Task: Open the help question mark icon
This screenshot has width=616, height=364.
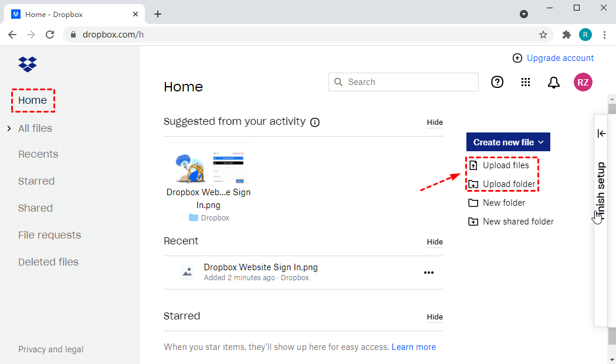Action: [497, 82]
